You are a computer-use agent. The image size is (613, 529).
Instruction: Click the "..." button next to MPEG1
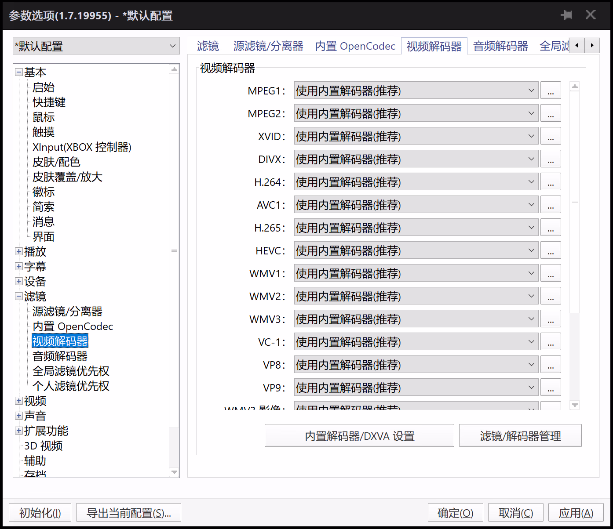point(550,91)
